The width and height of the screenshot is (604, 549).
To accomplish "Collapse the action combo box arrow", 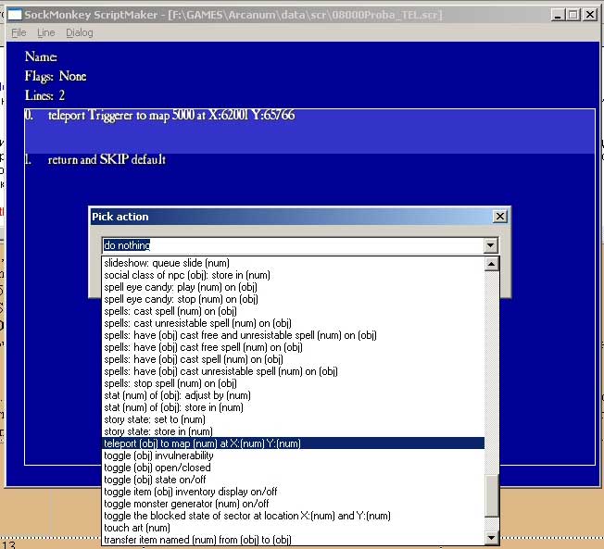I will click(x=491, y=245).
